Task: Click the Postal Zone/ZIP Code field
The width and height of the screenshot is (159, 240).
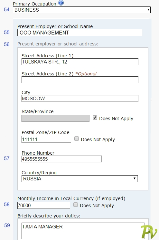Action: coord(46,139)
